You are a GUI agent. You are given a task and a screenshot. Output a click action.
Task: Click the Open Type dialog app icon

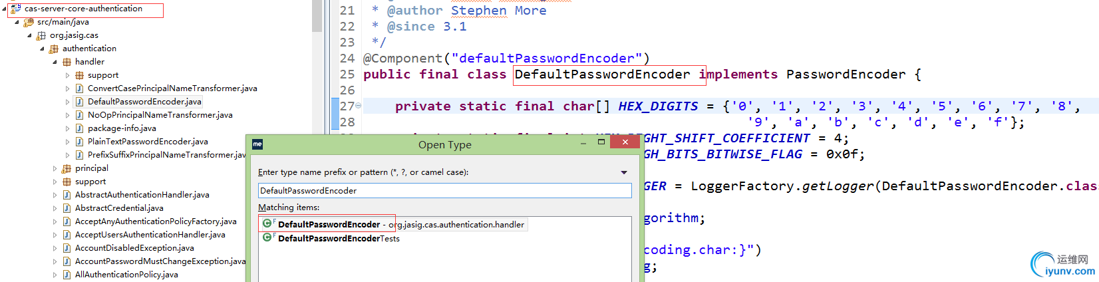coord(257,144)
